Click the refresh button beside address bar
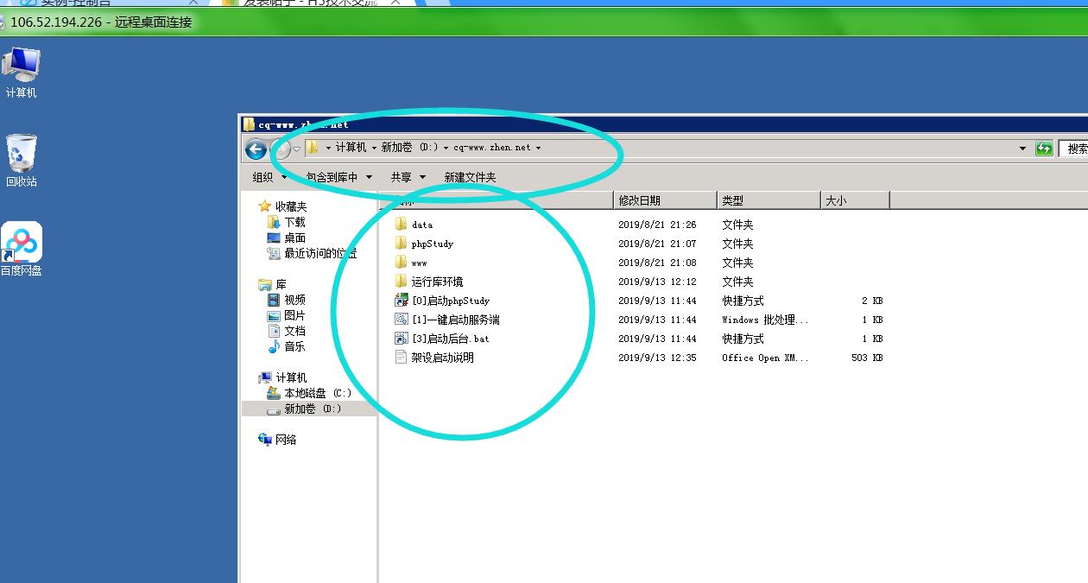 (x=1045, y=149)
